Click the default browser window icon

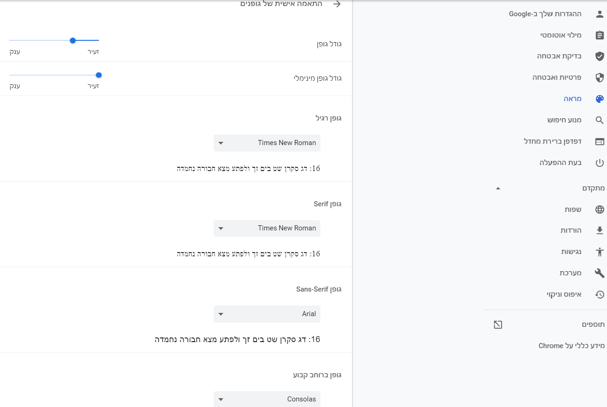pyautogui.click(x=600, y=141)
